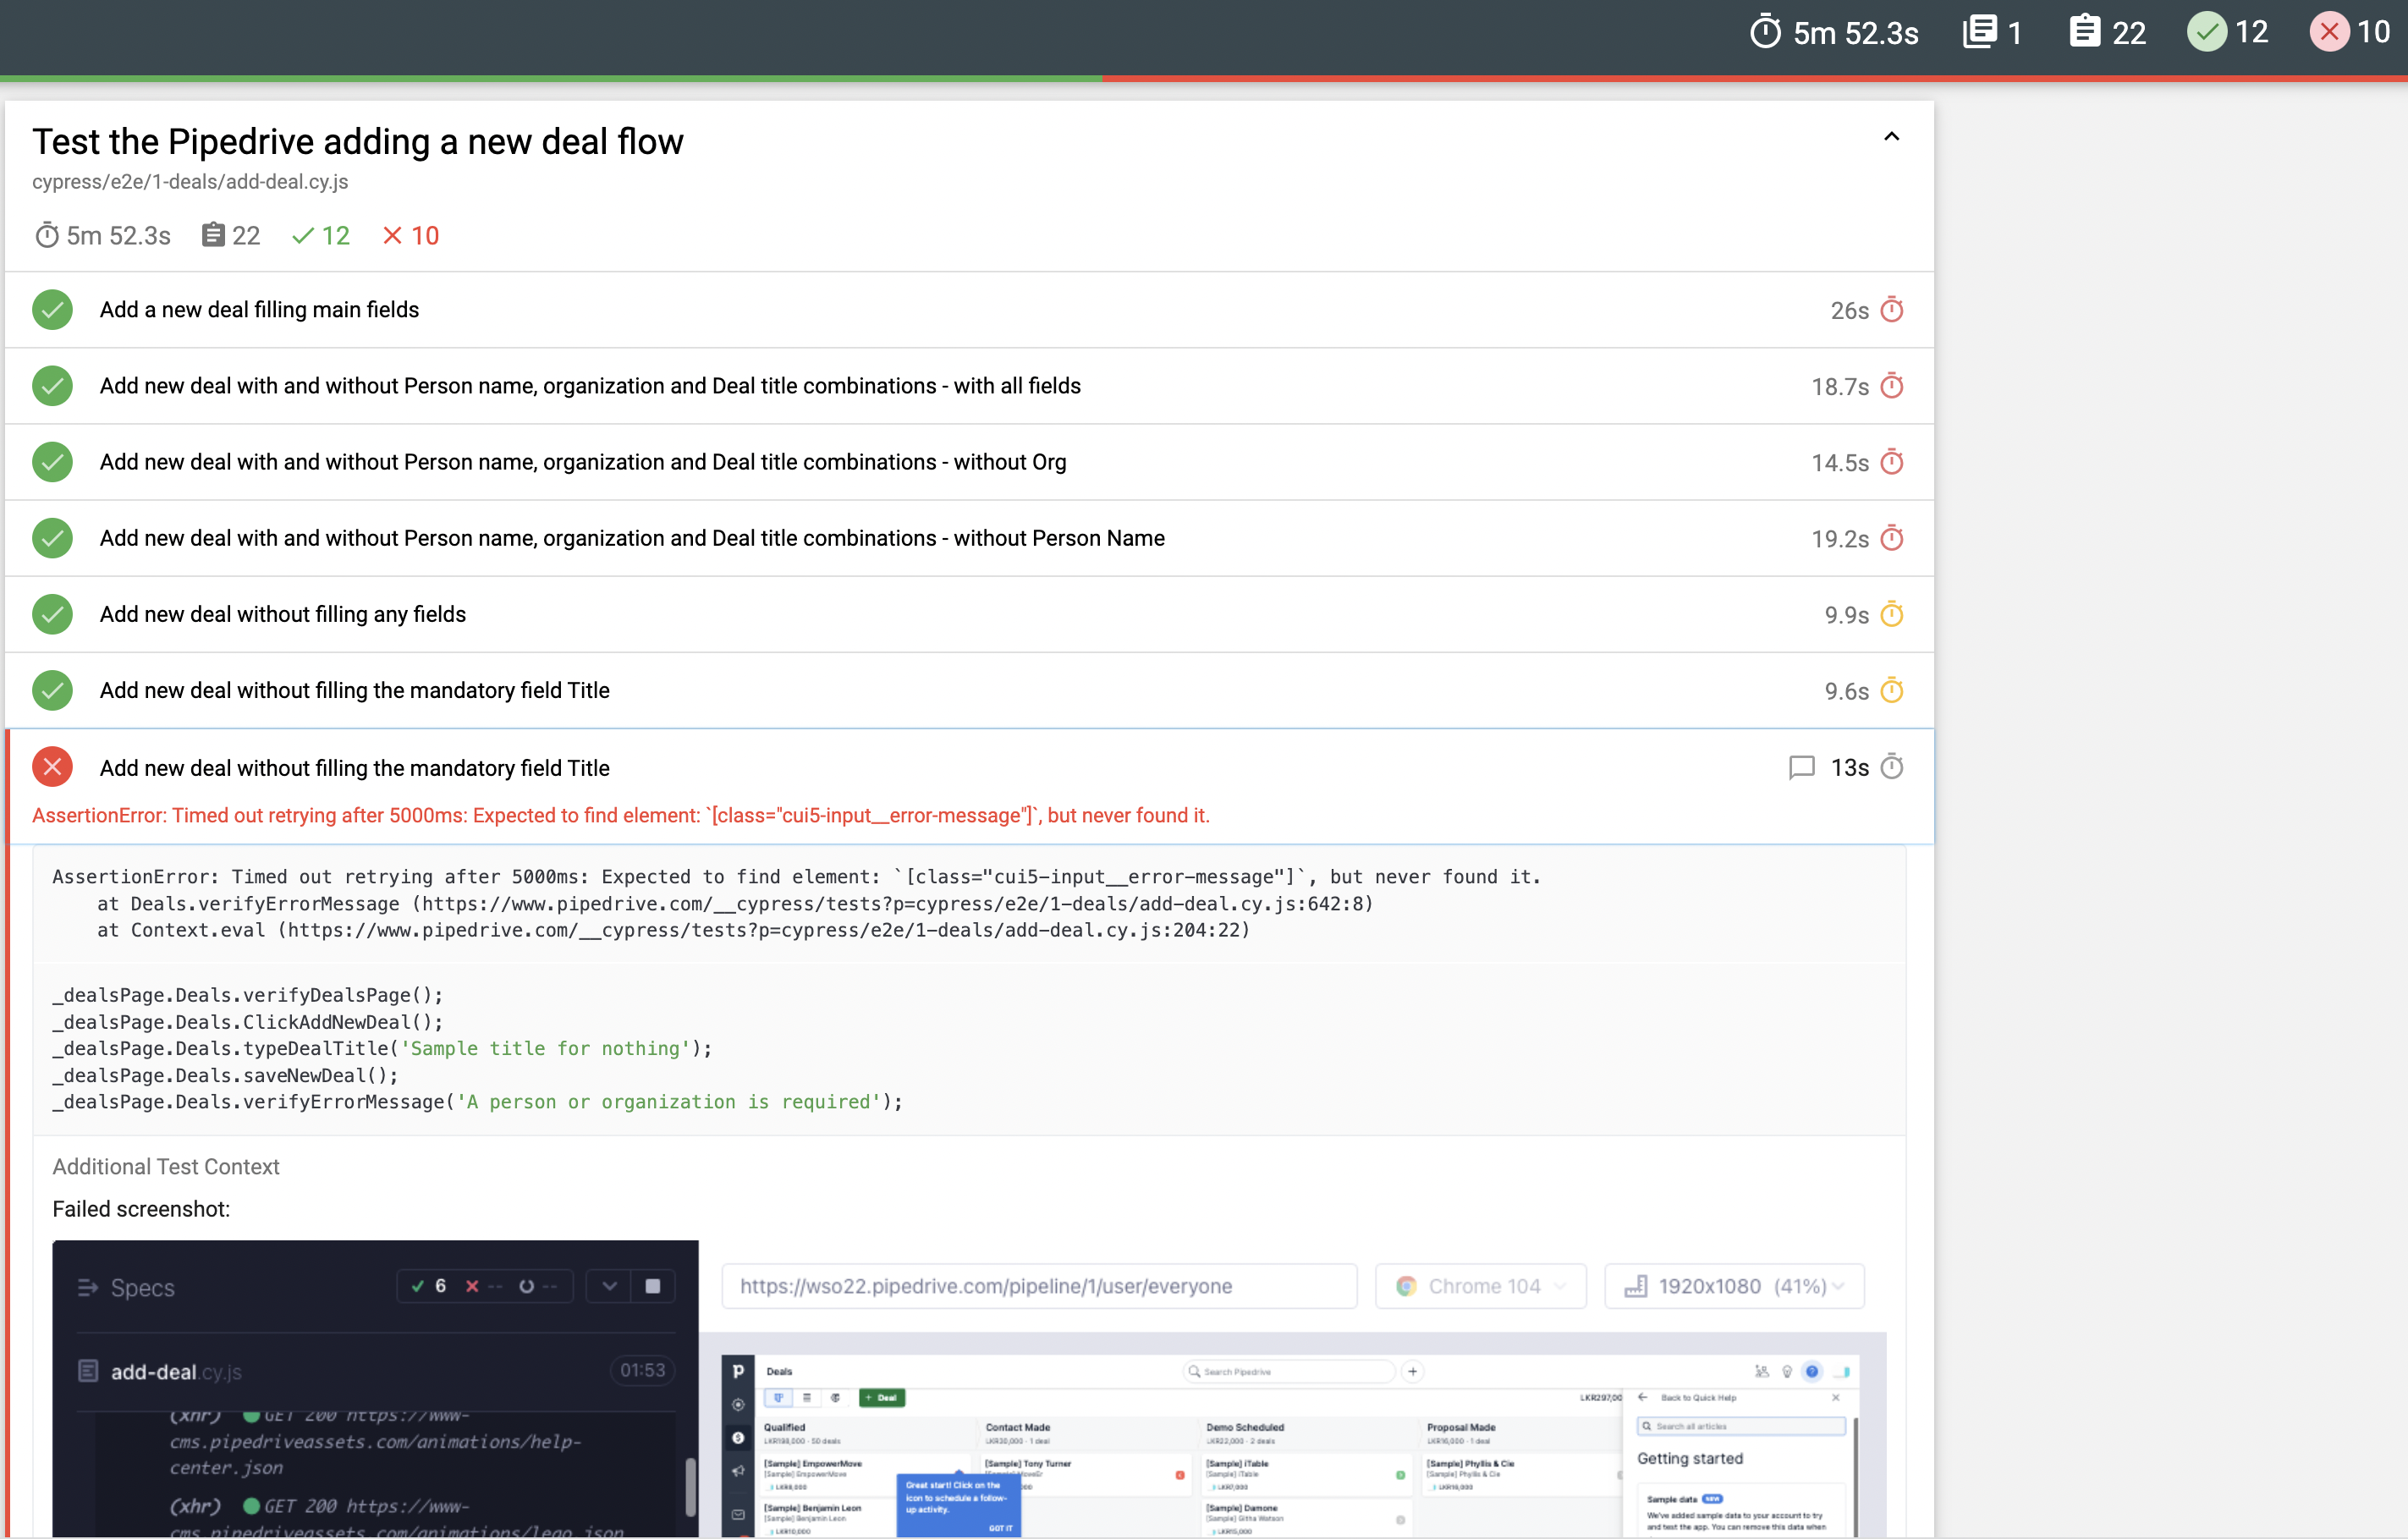Select the add-deal.cy.js spec entry

(x=176, y=1371)
